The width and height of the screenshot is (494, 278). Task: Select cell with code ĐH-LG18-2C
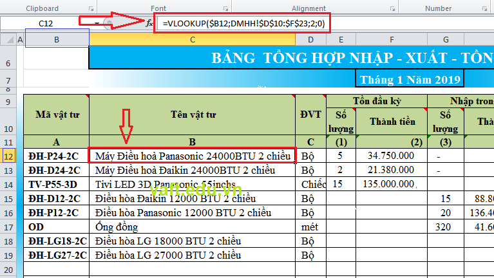57,241
